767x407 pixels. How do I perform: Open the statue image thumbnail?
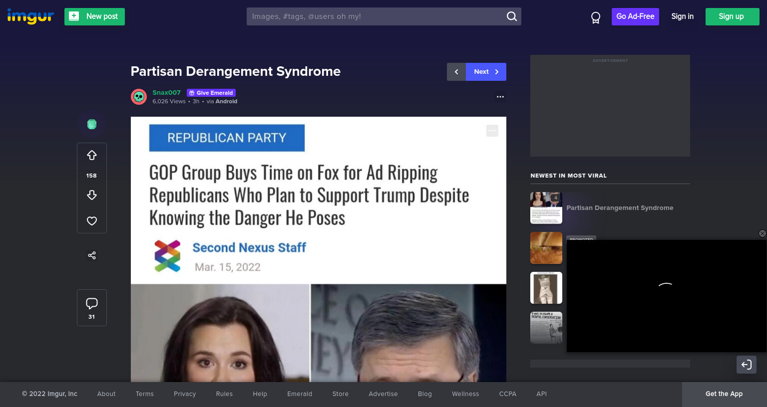[546, 288]
